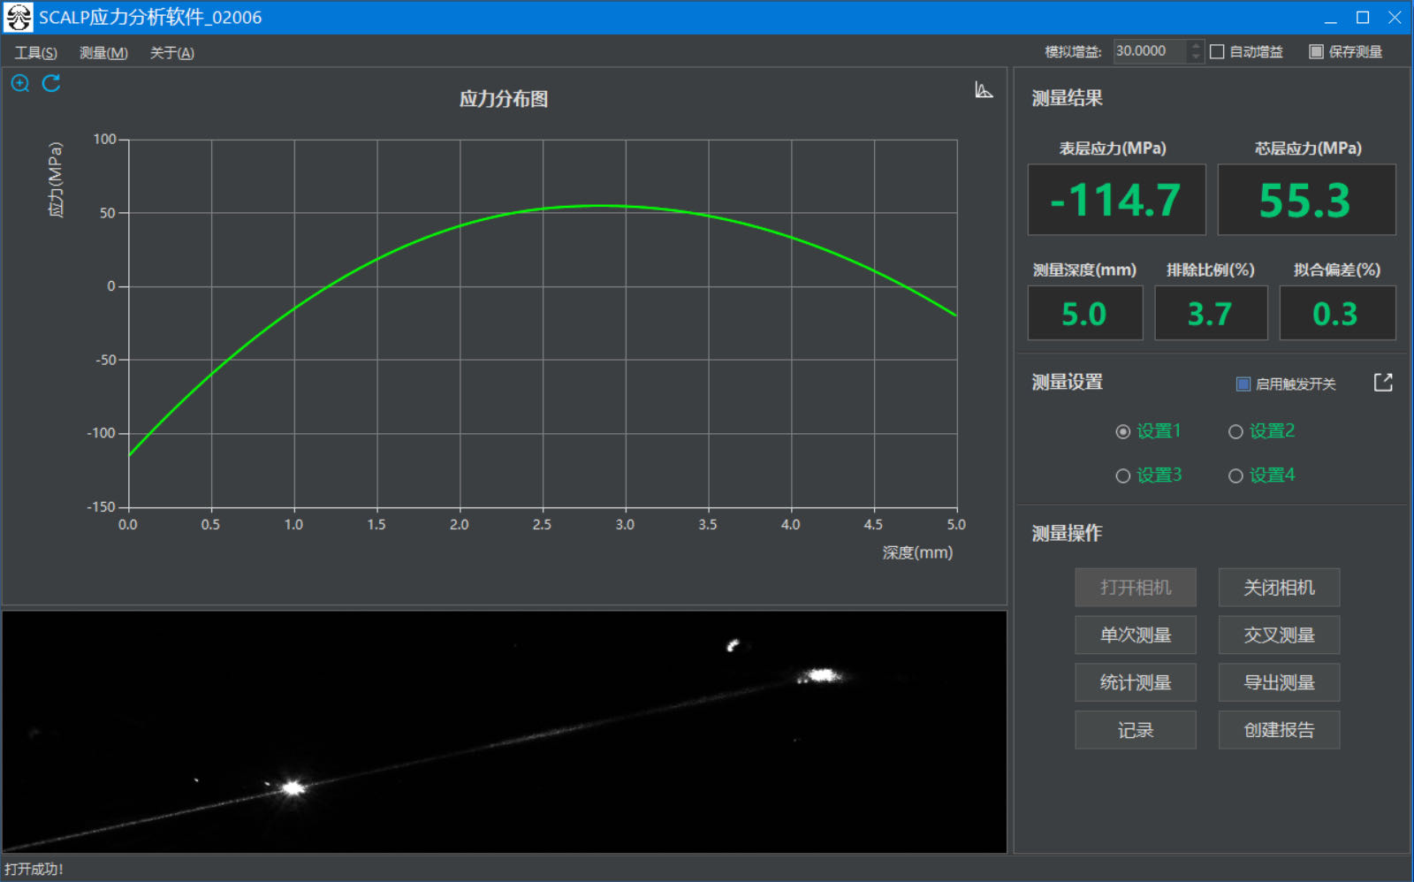Decrease 模拟增益 with the down stepper arrow
The height and width of the screenshot is (882, 1414).
(1196, 57)
